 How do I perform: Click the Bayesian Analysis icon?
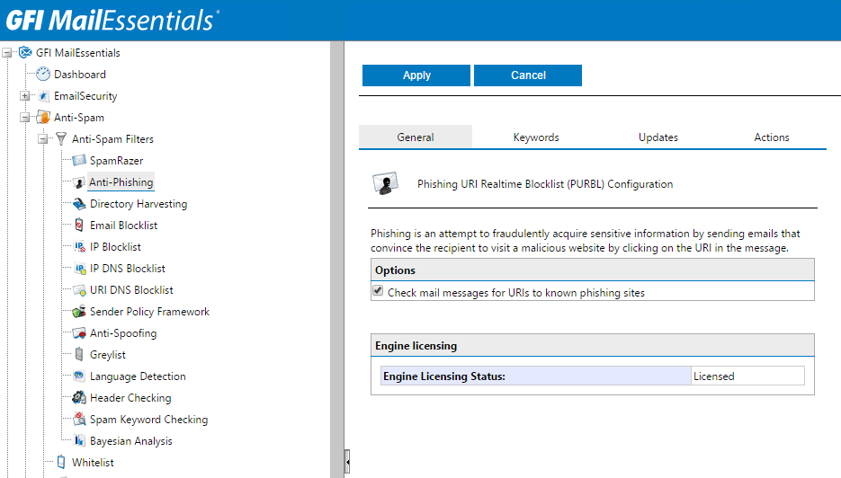coord(79,440)
